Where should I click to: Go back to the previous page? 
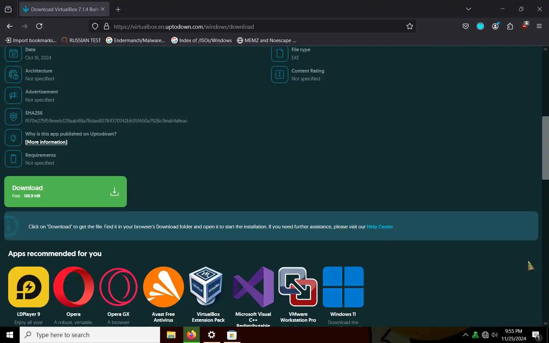pyautogui.click(x=10, y=26)
